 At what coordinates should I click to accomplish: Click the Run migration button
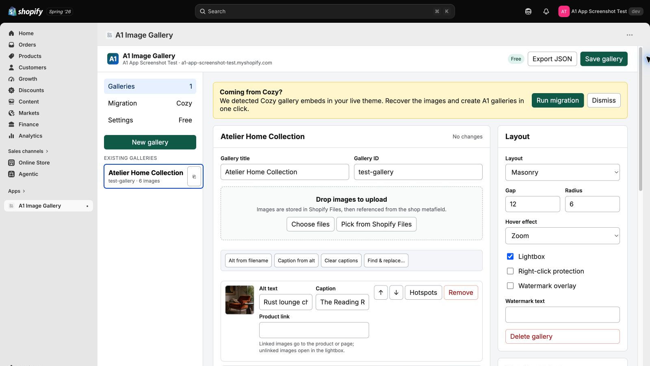point(558,100)
